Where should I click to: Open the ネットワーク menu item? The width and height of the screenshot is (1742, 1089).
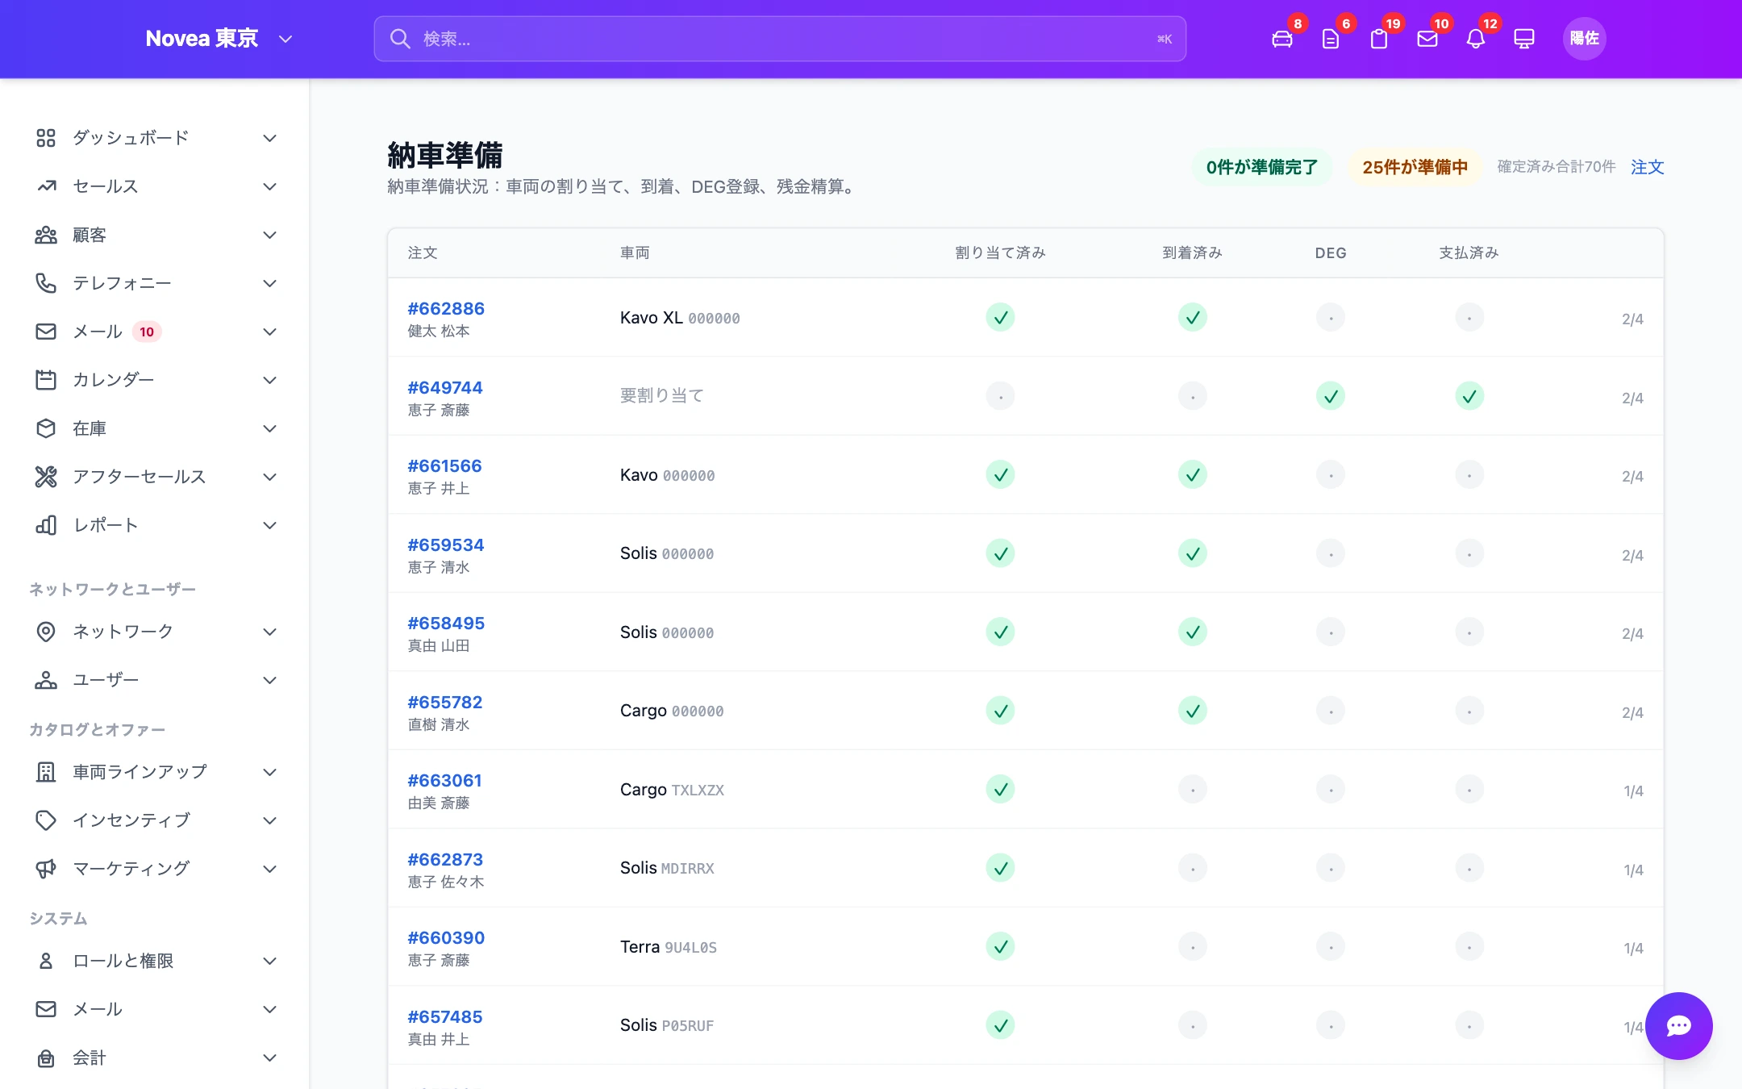click(x=156, y=632)
